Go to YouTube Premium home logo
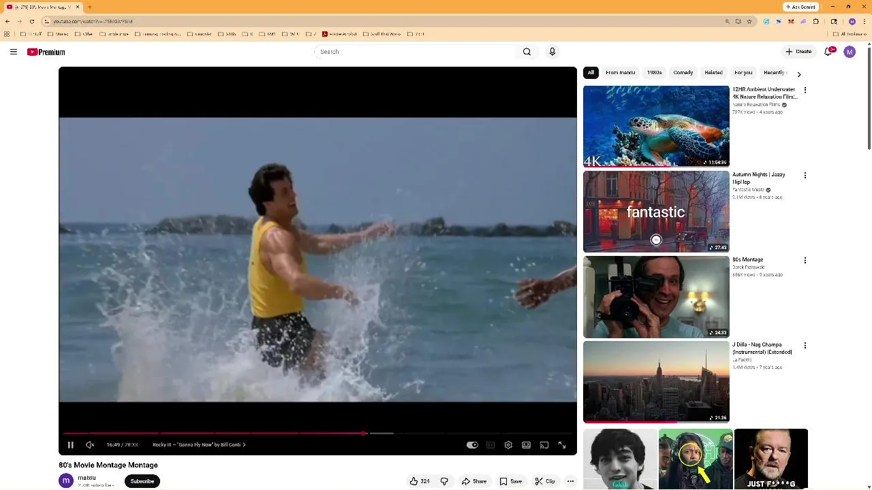 (46, 52)
